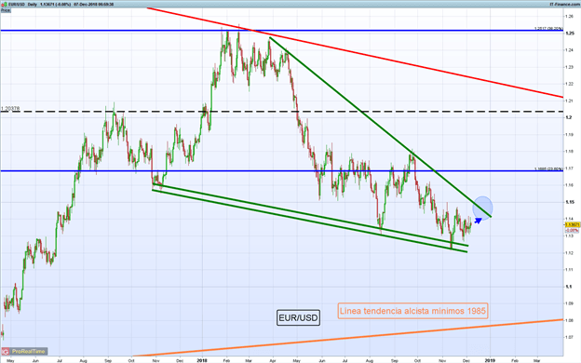Select the 'Linea tendencia alcista minimos 1985' label
The image size is (581, 363).
click(x=412, y=311)
